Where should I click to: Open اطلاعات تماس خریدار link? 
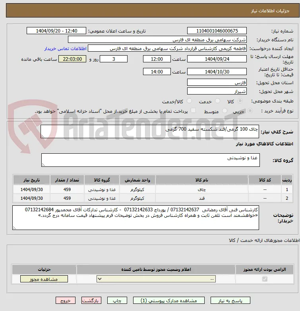click(x=65, y=48)
